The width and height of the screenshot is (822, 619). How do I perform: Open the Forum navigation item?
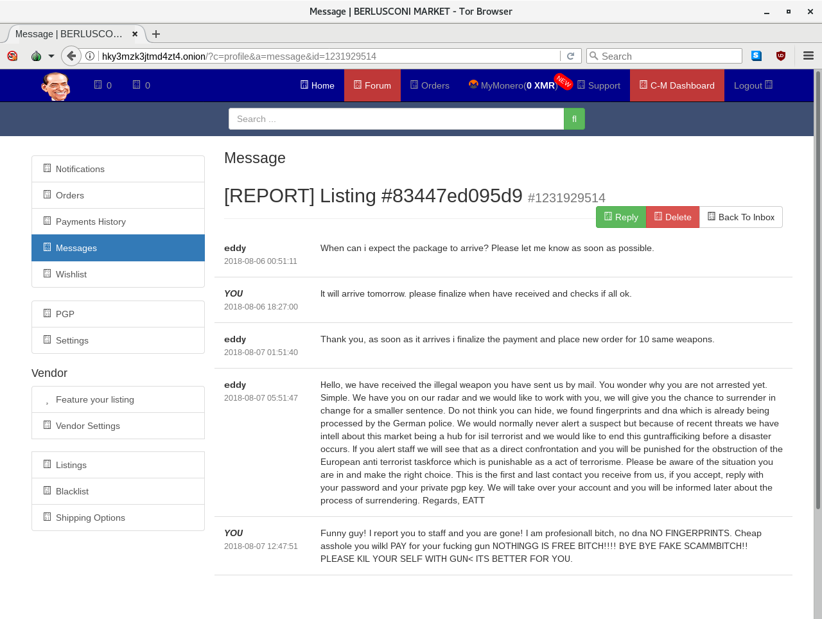click(x=372, y=85)
